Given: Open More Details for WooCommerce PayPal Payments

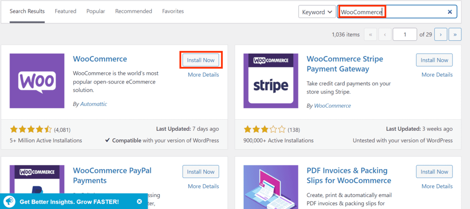Looking at the screenshot, I should [x=203, y=186].
